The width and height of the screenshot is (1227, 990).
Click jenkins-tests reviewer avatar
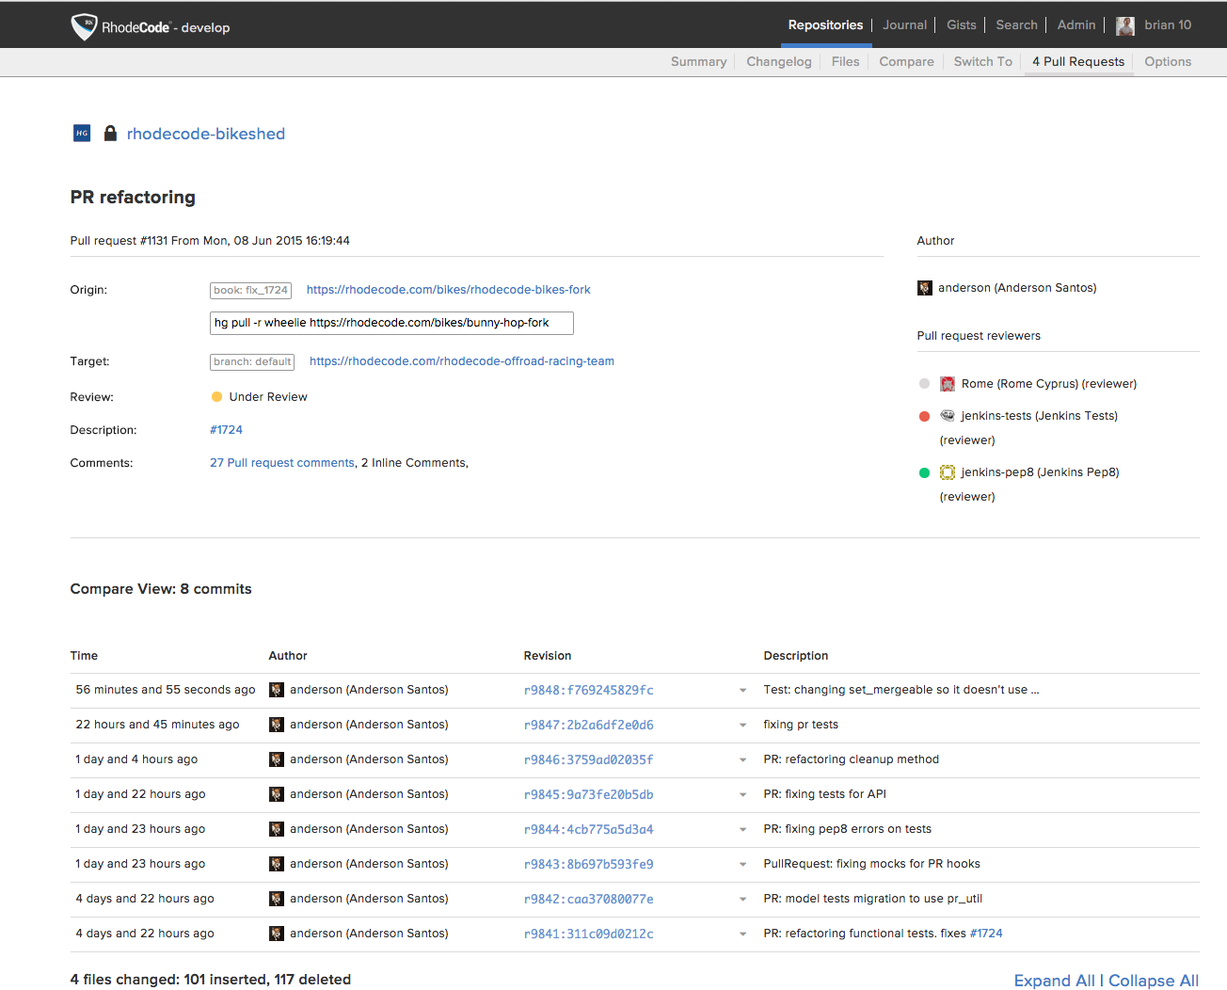point(948,416)
